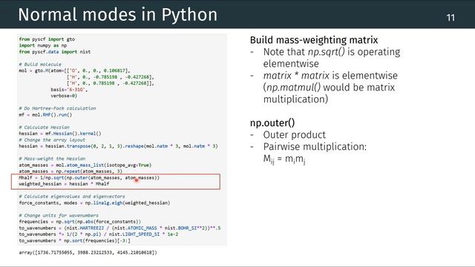
Task: Click the slide title 'Normal modes in Python'
Action: pos(117,15)
